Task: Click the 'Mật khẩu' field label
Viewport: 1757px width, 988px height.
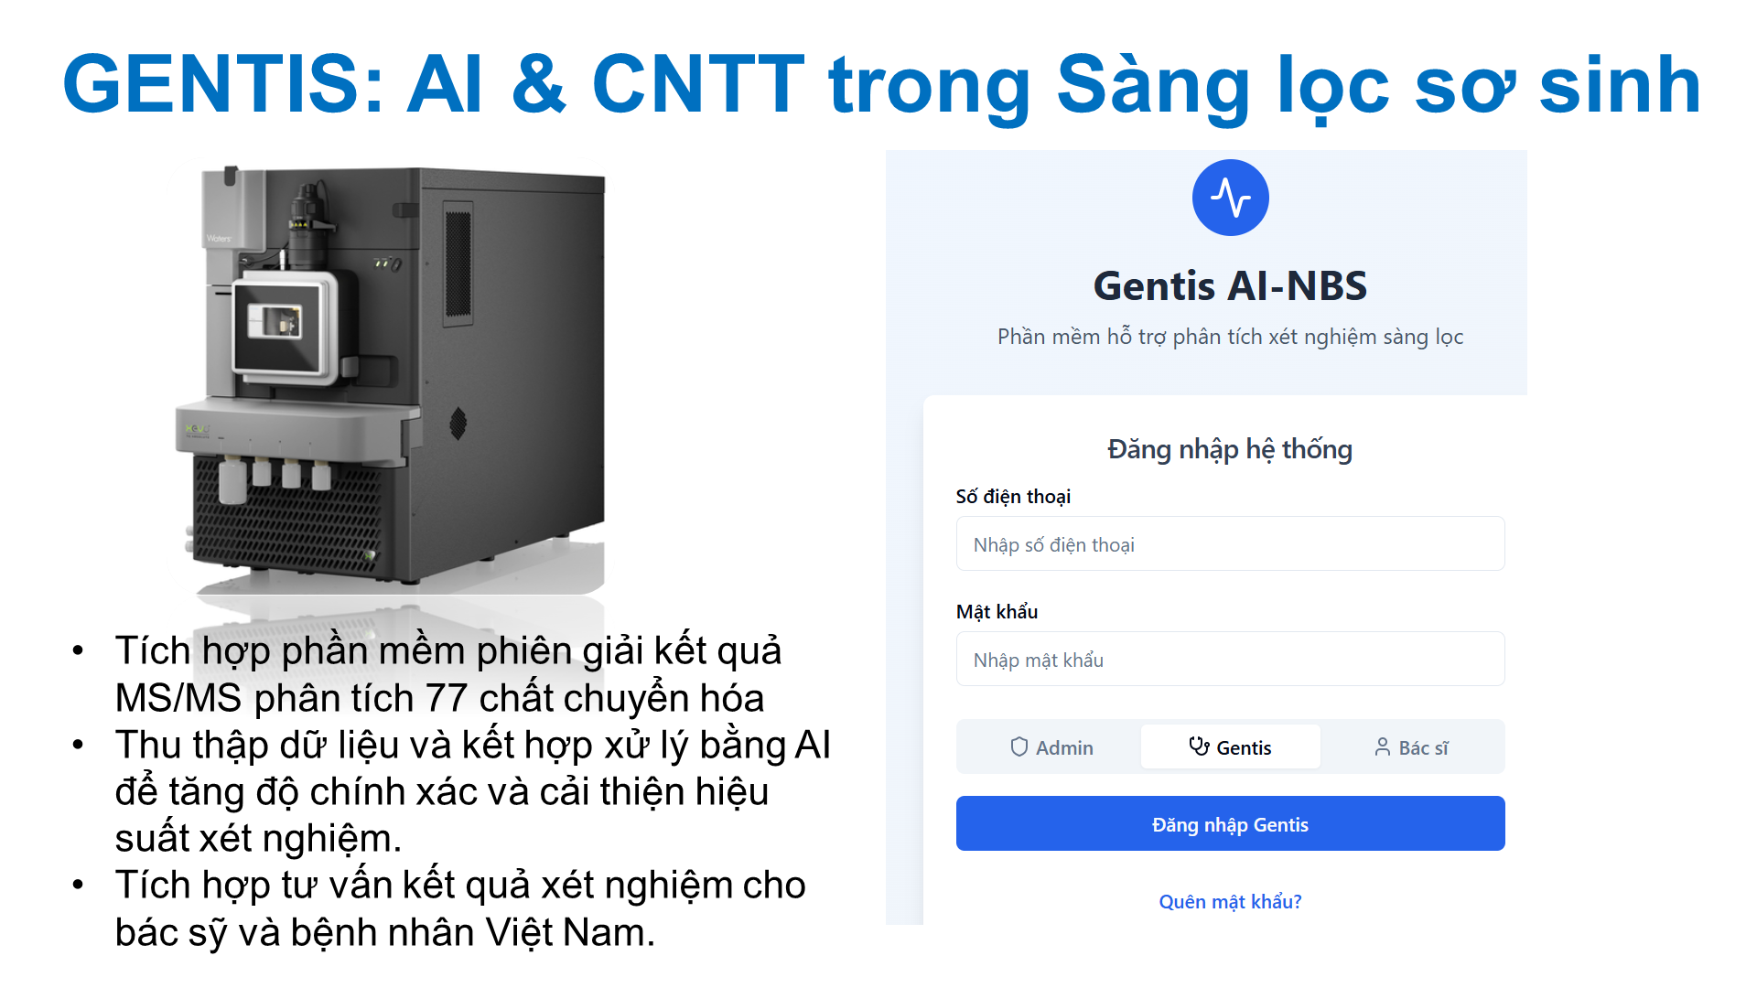Action: tap(997, 611)
